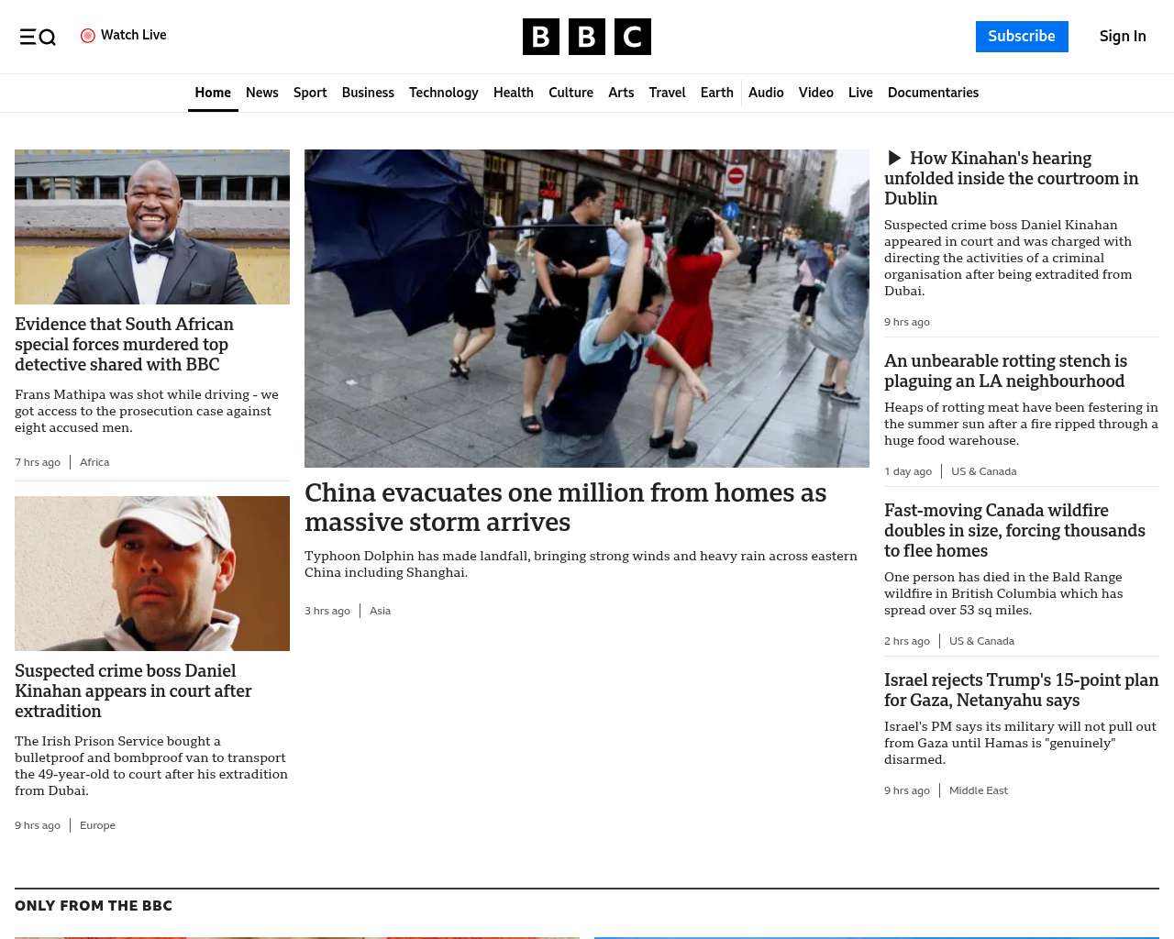Click the Subscribe button

pyautogui.click(x=1022, y=37)
